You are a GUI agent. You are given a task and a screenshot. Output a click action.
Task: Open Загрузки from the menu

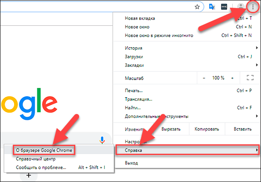point(187,57)
